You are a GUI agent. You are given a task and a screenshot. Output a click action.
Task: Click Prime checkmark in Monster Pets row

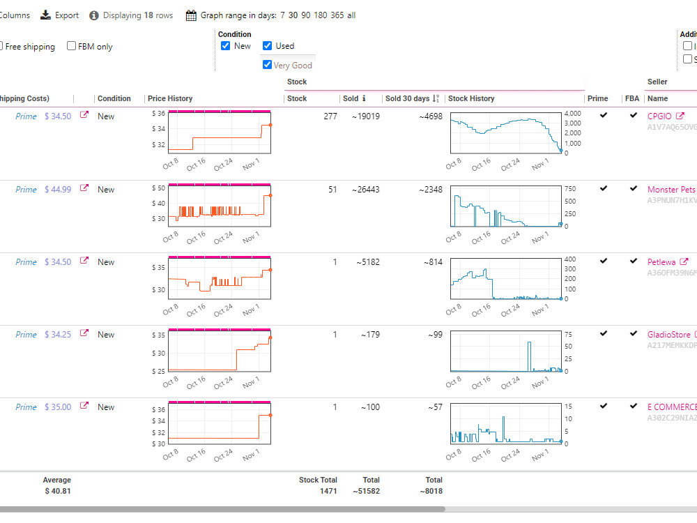[603, 188]
